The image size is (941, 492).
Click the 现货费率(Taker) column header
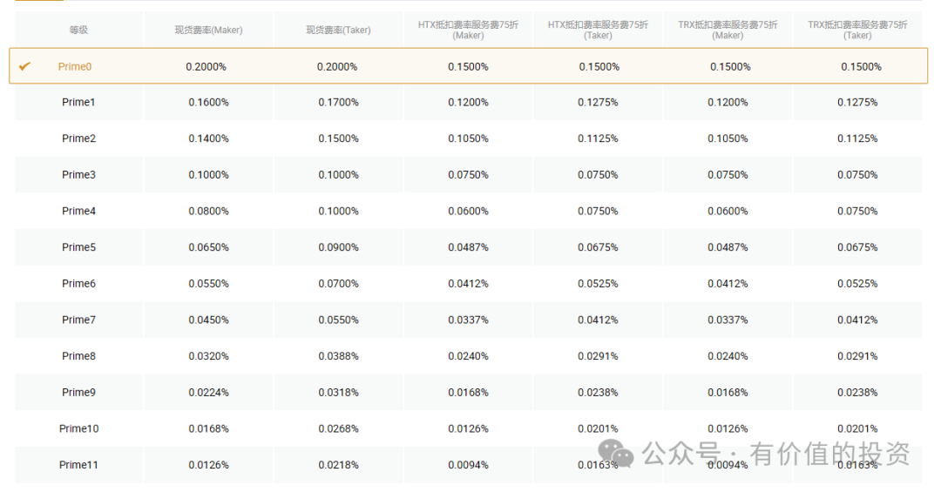point(338,30)
